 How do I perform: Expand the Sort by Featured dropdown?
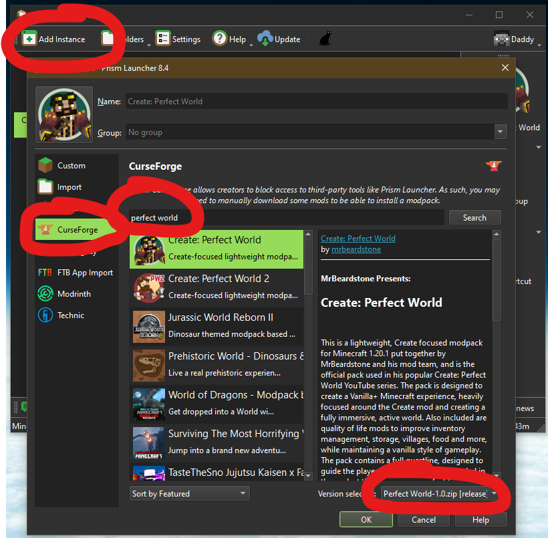click(189, 494)
